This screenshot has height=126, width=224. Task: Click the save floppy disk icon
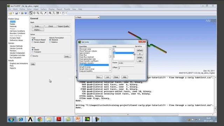(16, 13)
